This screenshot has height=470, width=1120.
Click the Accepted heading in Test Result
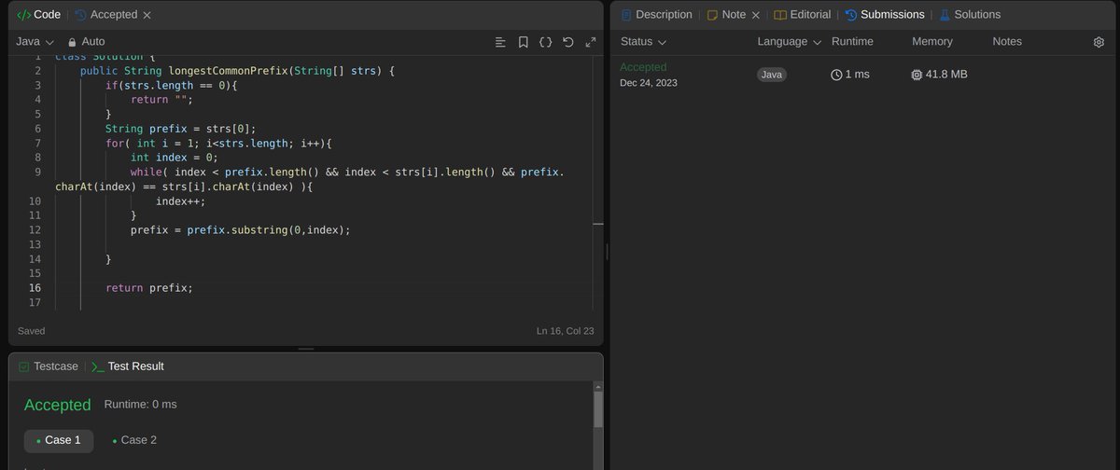click(x=58, y=405)
